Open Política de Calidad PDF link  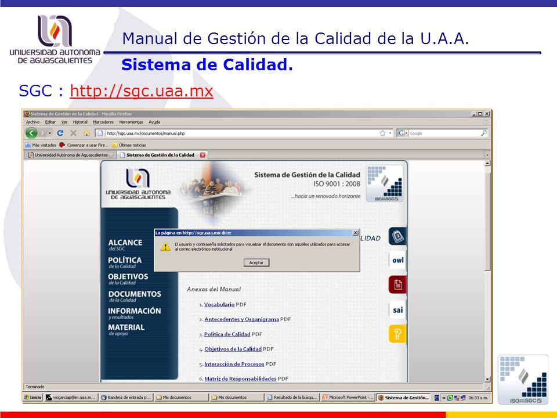227,334
